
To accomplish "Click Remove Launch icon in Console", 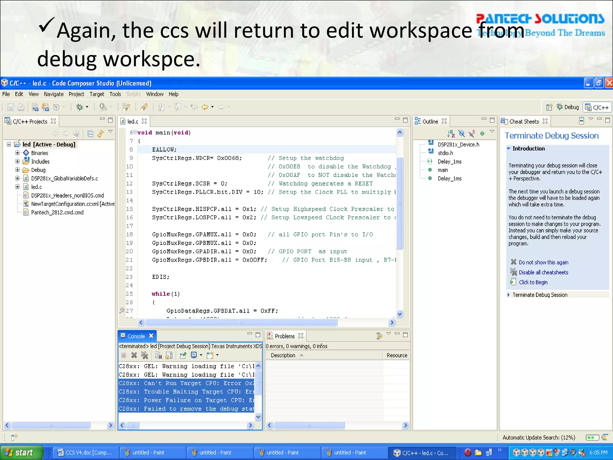I will click(134, 355).
